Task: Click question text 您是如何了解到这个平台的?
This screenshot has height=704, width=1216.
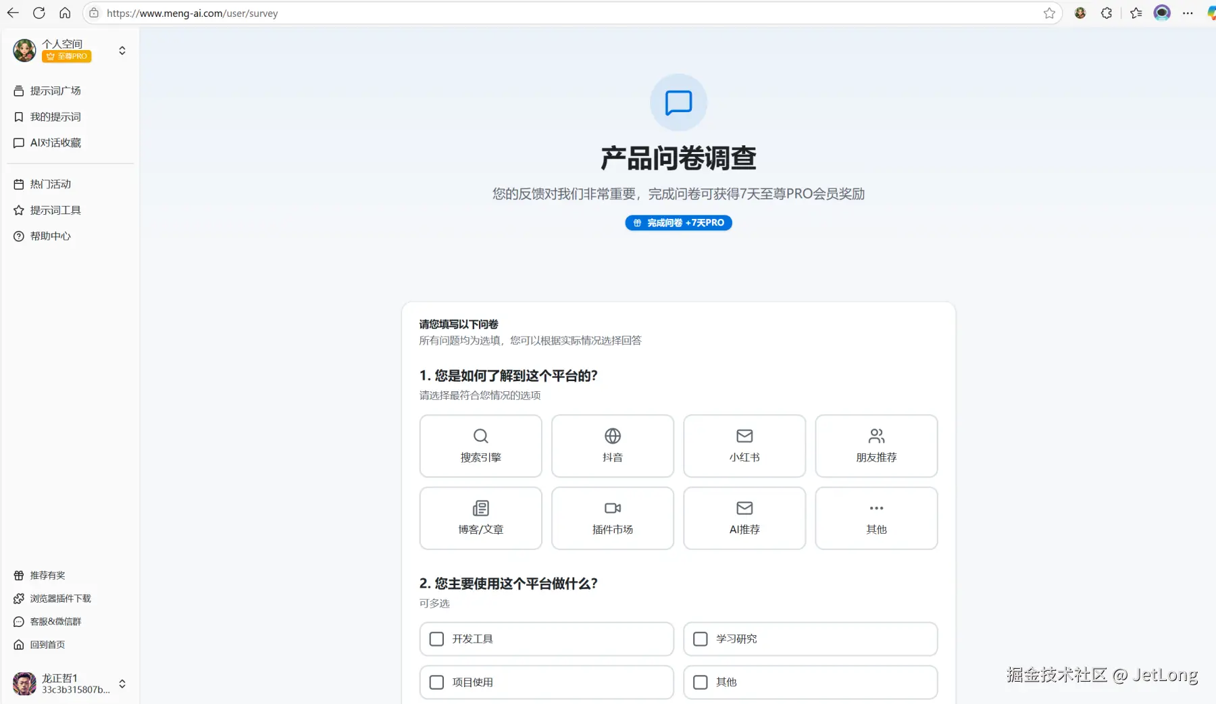Action: point(516,376)
